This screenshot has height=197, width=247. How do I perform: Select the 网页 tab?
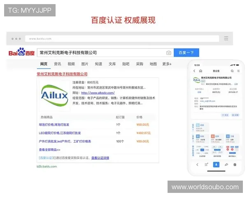(x=44, y=64)
